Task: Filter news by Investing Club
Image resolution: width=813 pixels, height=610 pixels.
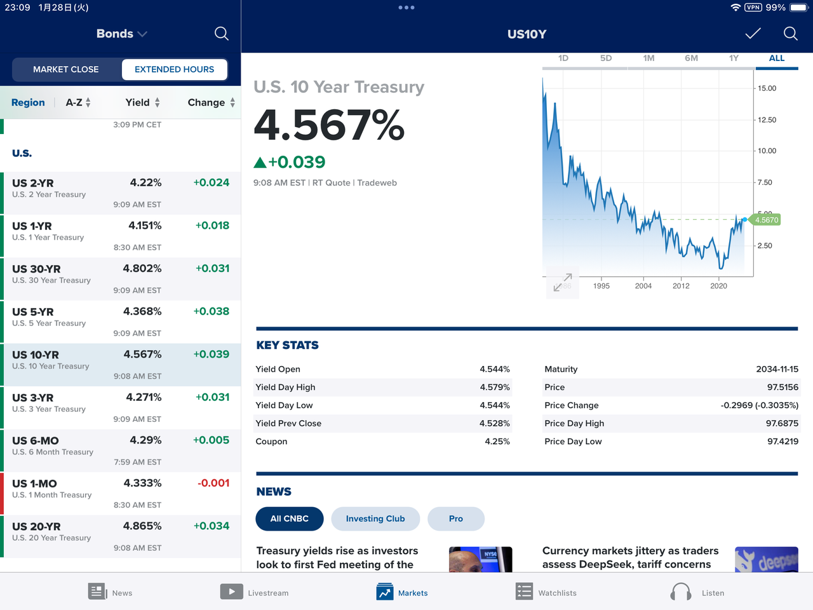Action: tap(375, 518)
